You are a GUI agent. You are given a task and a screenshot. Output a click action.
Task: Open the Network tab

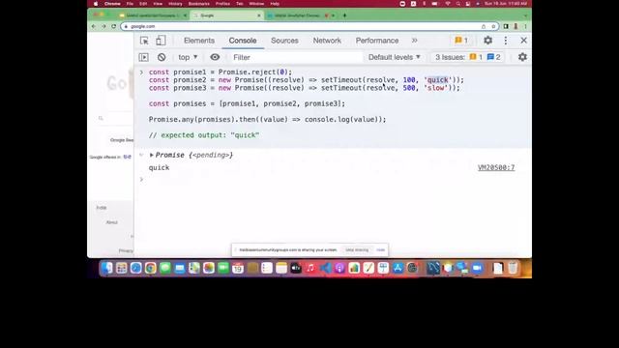(327, 41)
